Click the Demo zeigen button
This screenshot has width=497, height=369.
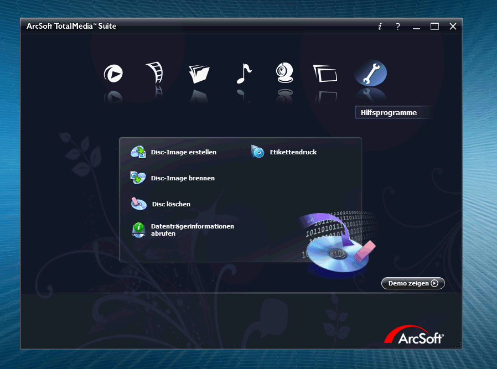coord(413,283)
